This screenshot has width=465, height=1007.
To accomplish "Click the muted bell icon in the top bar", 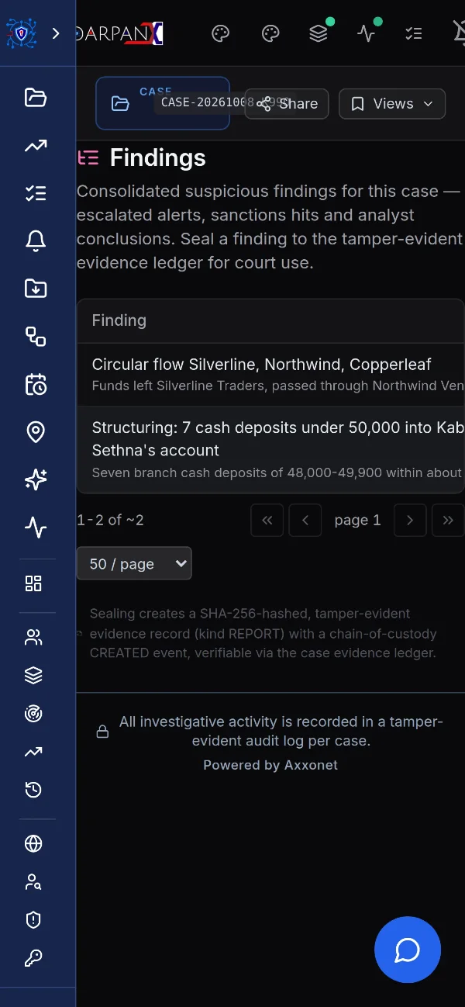I will pyautogui.click(x=458, y=33).
